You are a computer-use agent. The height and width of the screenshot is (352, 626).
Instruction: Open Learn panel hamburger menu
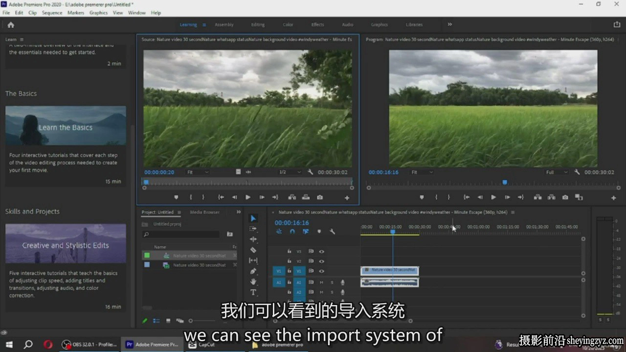22,40
